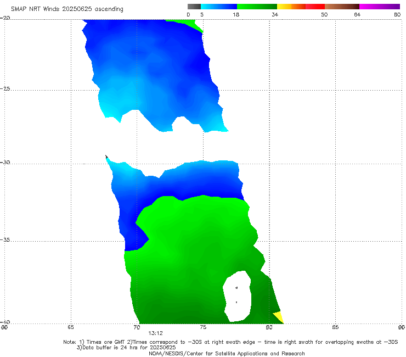Click the magenta-purple 64–80 color bar segment
Screen dimensions: 406x357
pos(380,7)
